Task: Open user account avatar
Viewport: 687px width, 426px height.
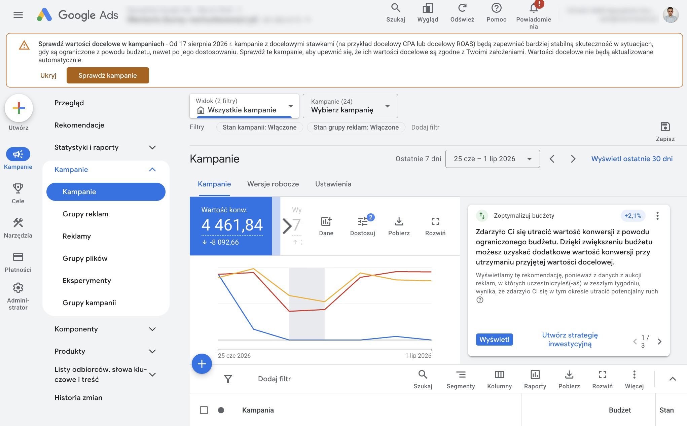Action: (671, 15)
